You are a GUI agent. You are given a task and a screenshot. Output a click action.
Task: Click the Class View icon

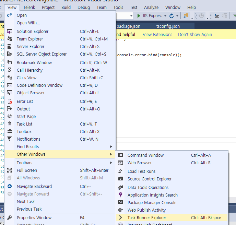(x=10, y=78)
